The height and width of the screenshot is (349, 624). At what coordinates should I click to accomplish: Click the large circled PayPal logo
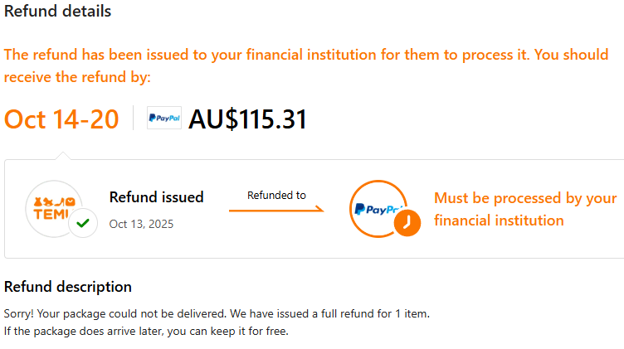378,208
